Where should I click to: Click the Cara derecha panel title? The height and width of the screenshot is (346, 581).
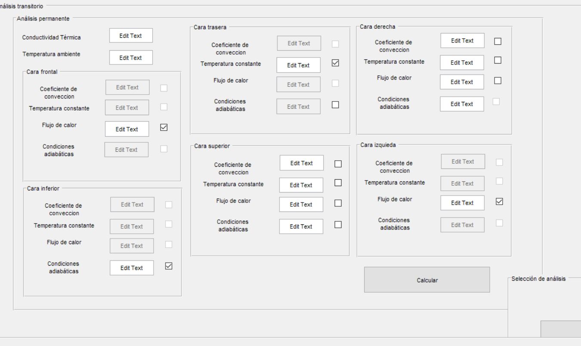377,27
